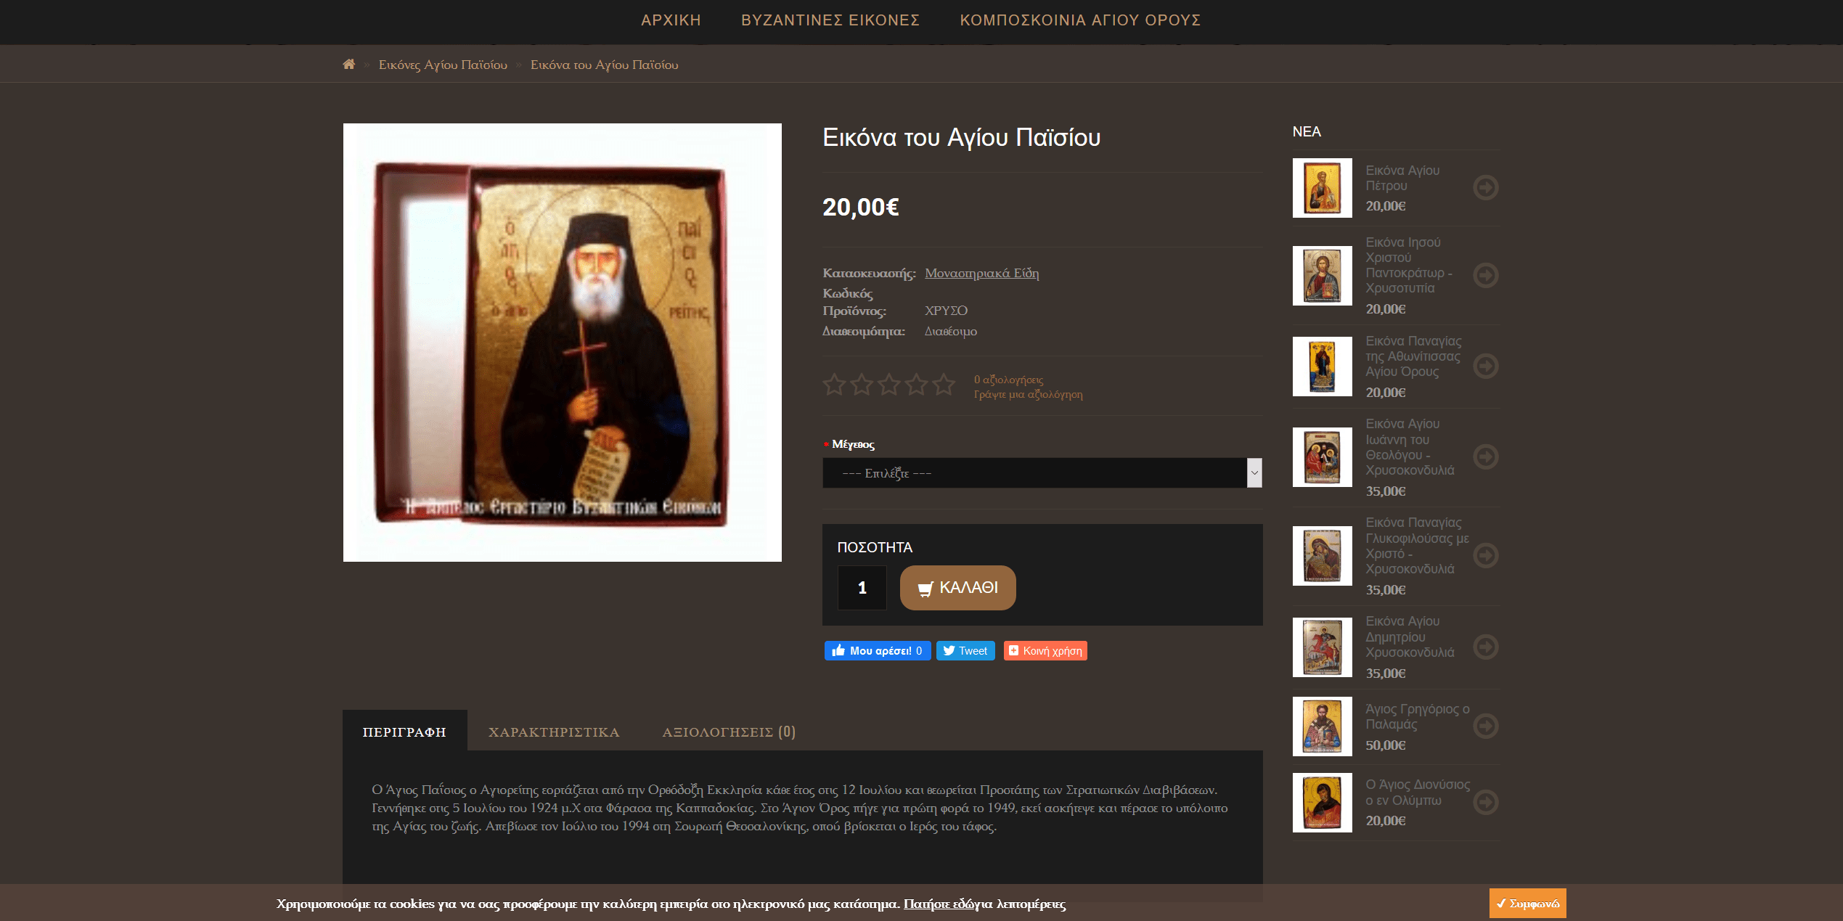The height and width of the screenshot is (921, 1843).
Task: Switch to the ΠΕΡΙΓΡΑΦΗ tab
Action: point(404,732)
